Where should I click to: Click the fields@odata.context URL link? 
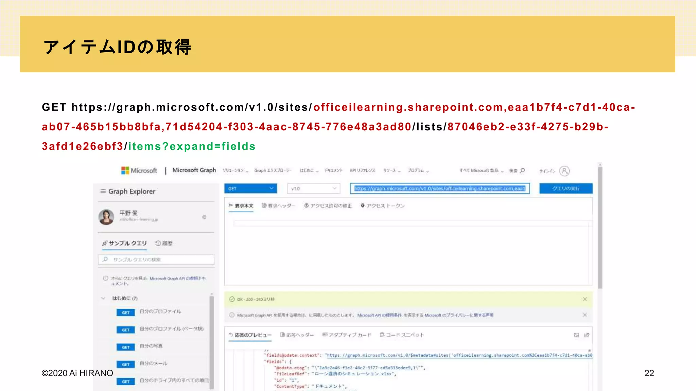(x=459, y=355)
